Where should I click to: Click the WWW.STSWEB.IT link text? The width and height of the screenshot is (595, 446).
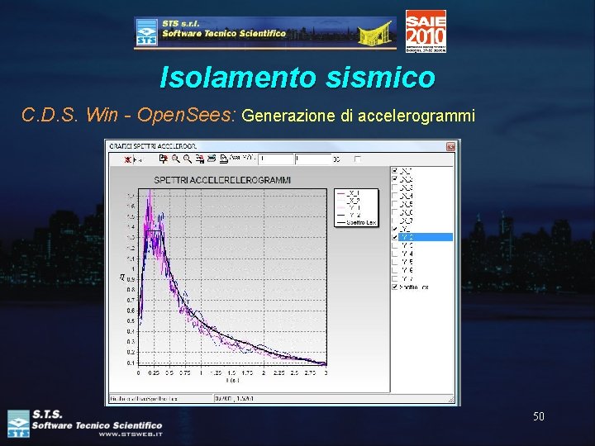tap(131, 434)
